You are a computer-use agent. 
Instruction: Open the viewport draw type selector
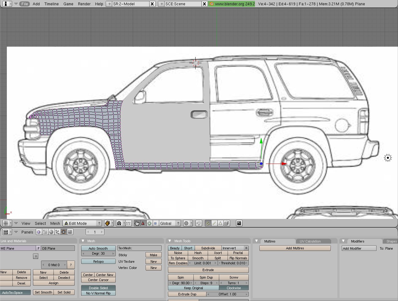click(109, 223)
